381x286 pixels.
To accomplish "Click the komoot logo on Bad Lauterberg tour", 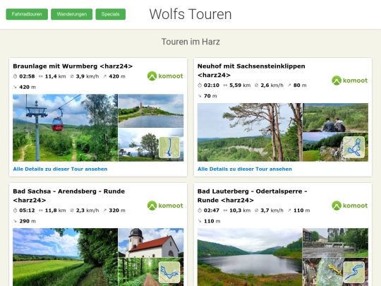I will click(x=350, y=205).
